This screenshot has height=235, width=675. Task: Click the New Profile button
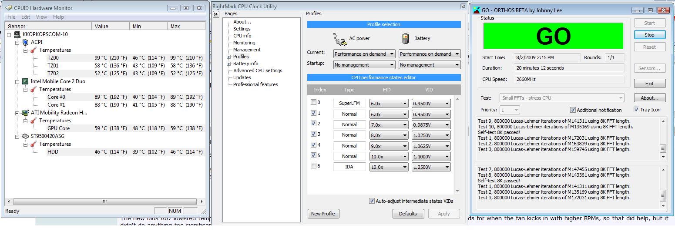click(x=323, y=214)
